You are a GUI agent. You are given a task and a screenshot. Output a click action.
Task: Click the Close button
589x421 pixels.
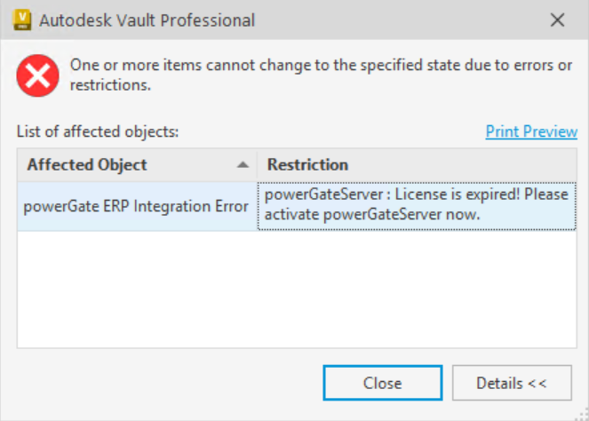coord(383,383)
